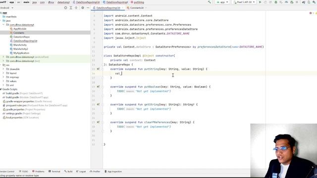The width and height of the screenshot is (317, 178).
Task: Open the Profiler tool window
Action: coord(95,172)
